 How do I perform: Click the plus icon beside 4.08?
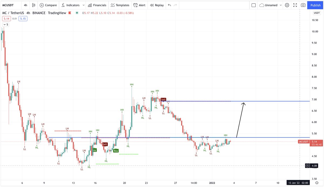click(x=308, y=165)
